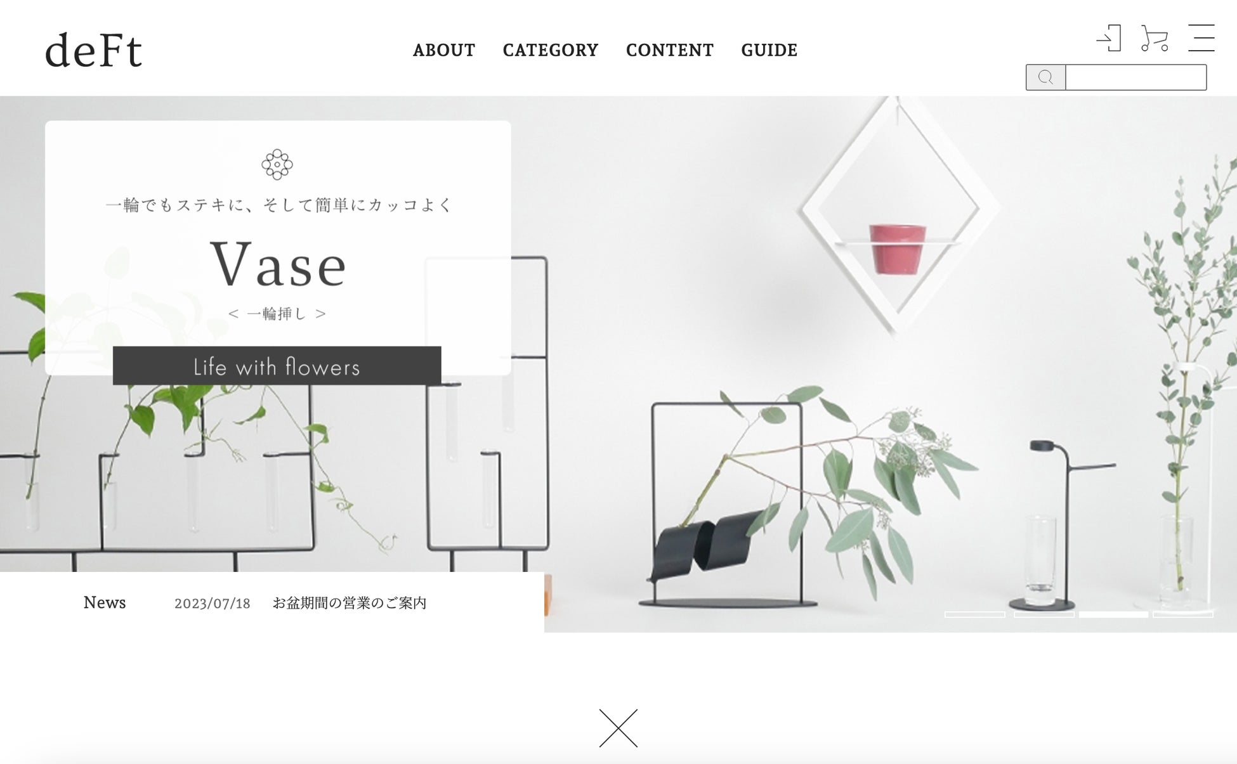The width and height of the screenshot is (1237, 764).
Task: Open the login icon
Action: (x=1109, y=38)
